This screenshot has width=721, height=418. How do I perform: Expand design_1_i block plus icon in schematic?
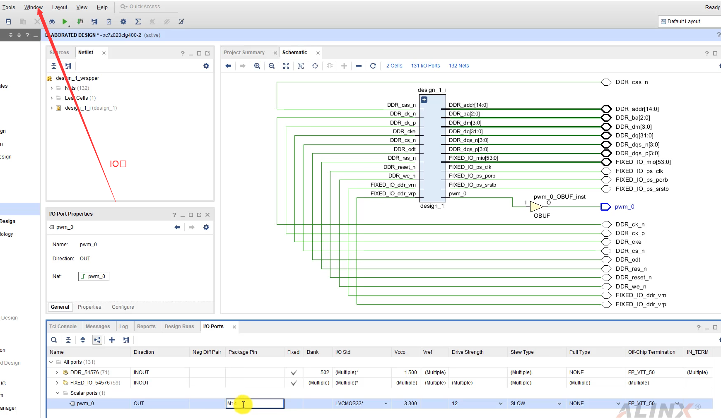coord(424,100)
